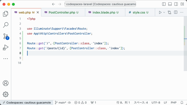Open the errors and warnings panel
The height and width of the screenshot is (105, 187).
[x=81, y=102]
